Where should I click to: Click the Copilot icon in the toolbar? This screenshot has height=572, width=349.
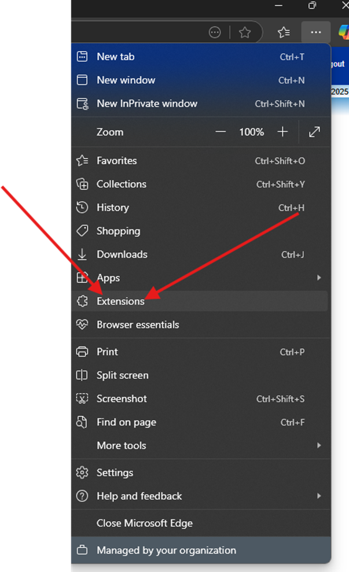[344, 32]
